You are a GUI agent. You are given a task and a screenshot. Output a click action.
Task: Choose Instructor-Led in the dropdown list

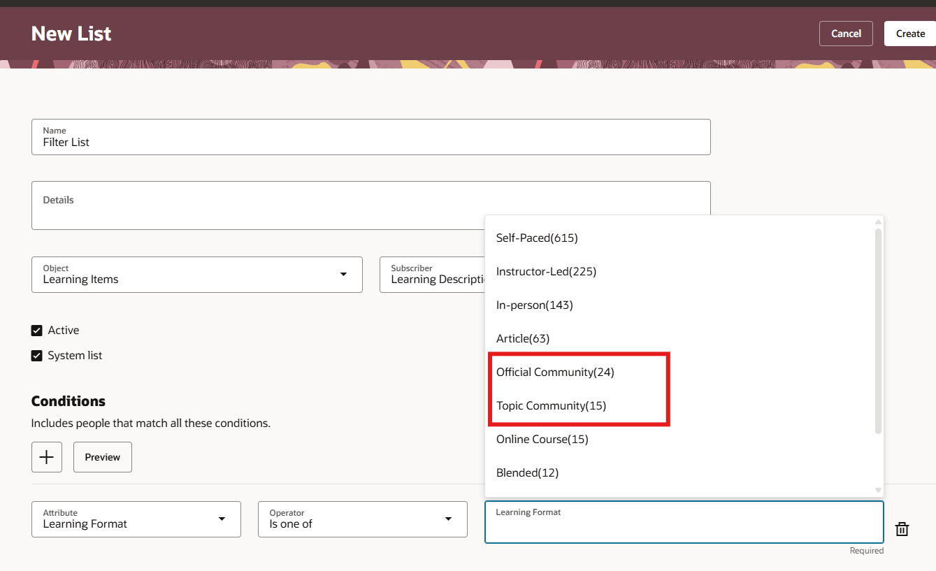[x=546, y=271]
